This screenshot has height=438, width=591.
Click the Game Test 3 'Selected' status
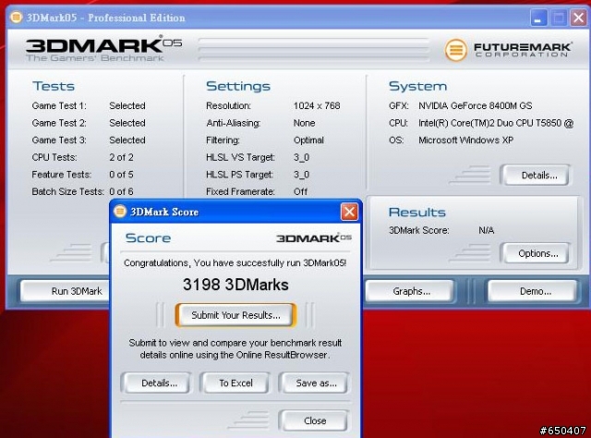[127, 140]
